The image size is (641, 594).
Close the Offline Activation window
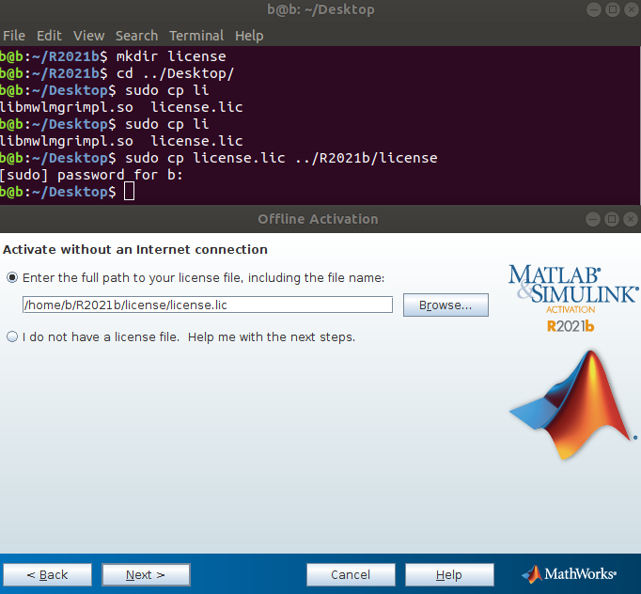click(x=631, y=219)
